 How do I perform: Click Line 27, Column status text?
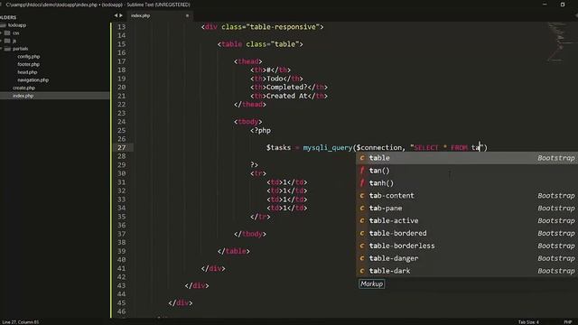coord(20,322)
